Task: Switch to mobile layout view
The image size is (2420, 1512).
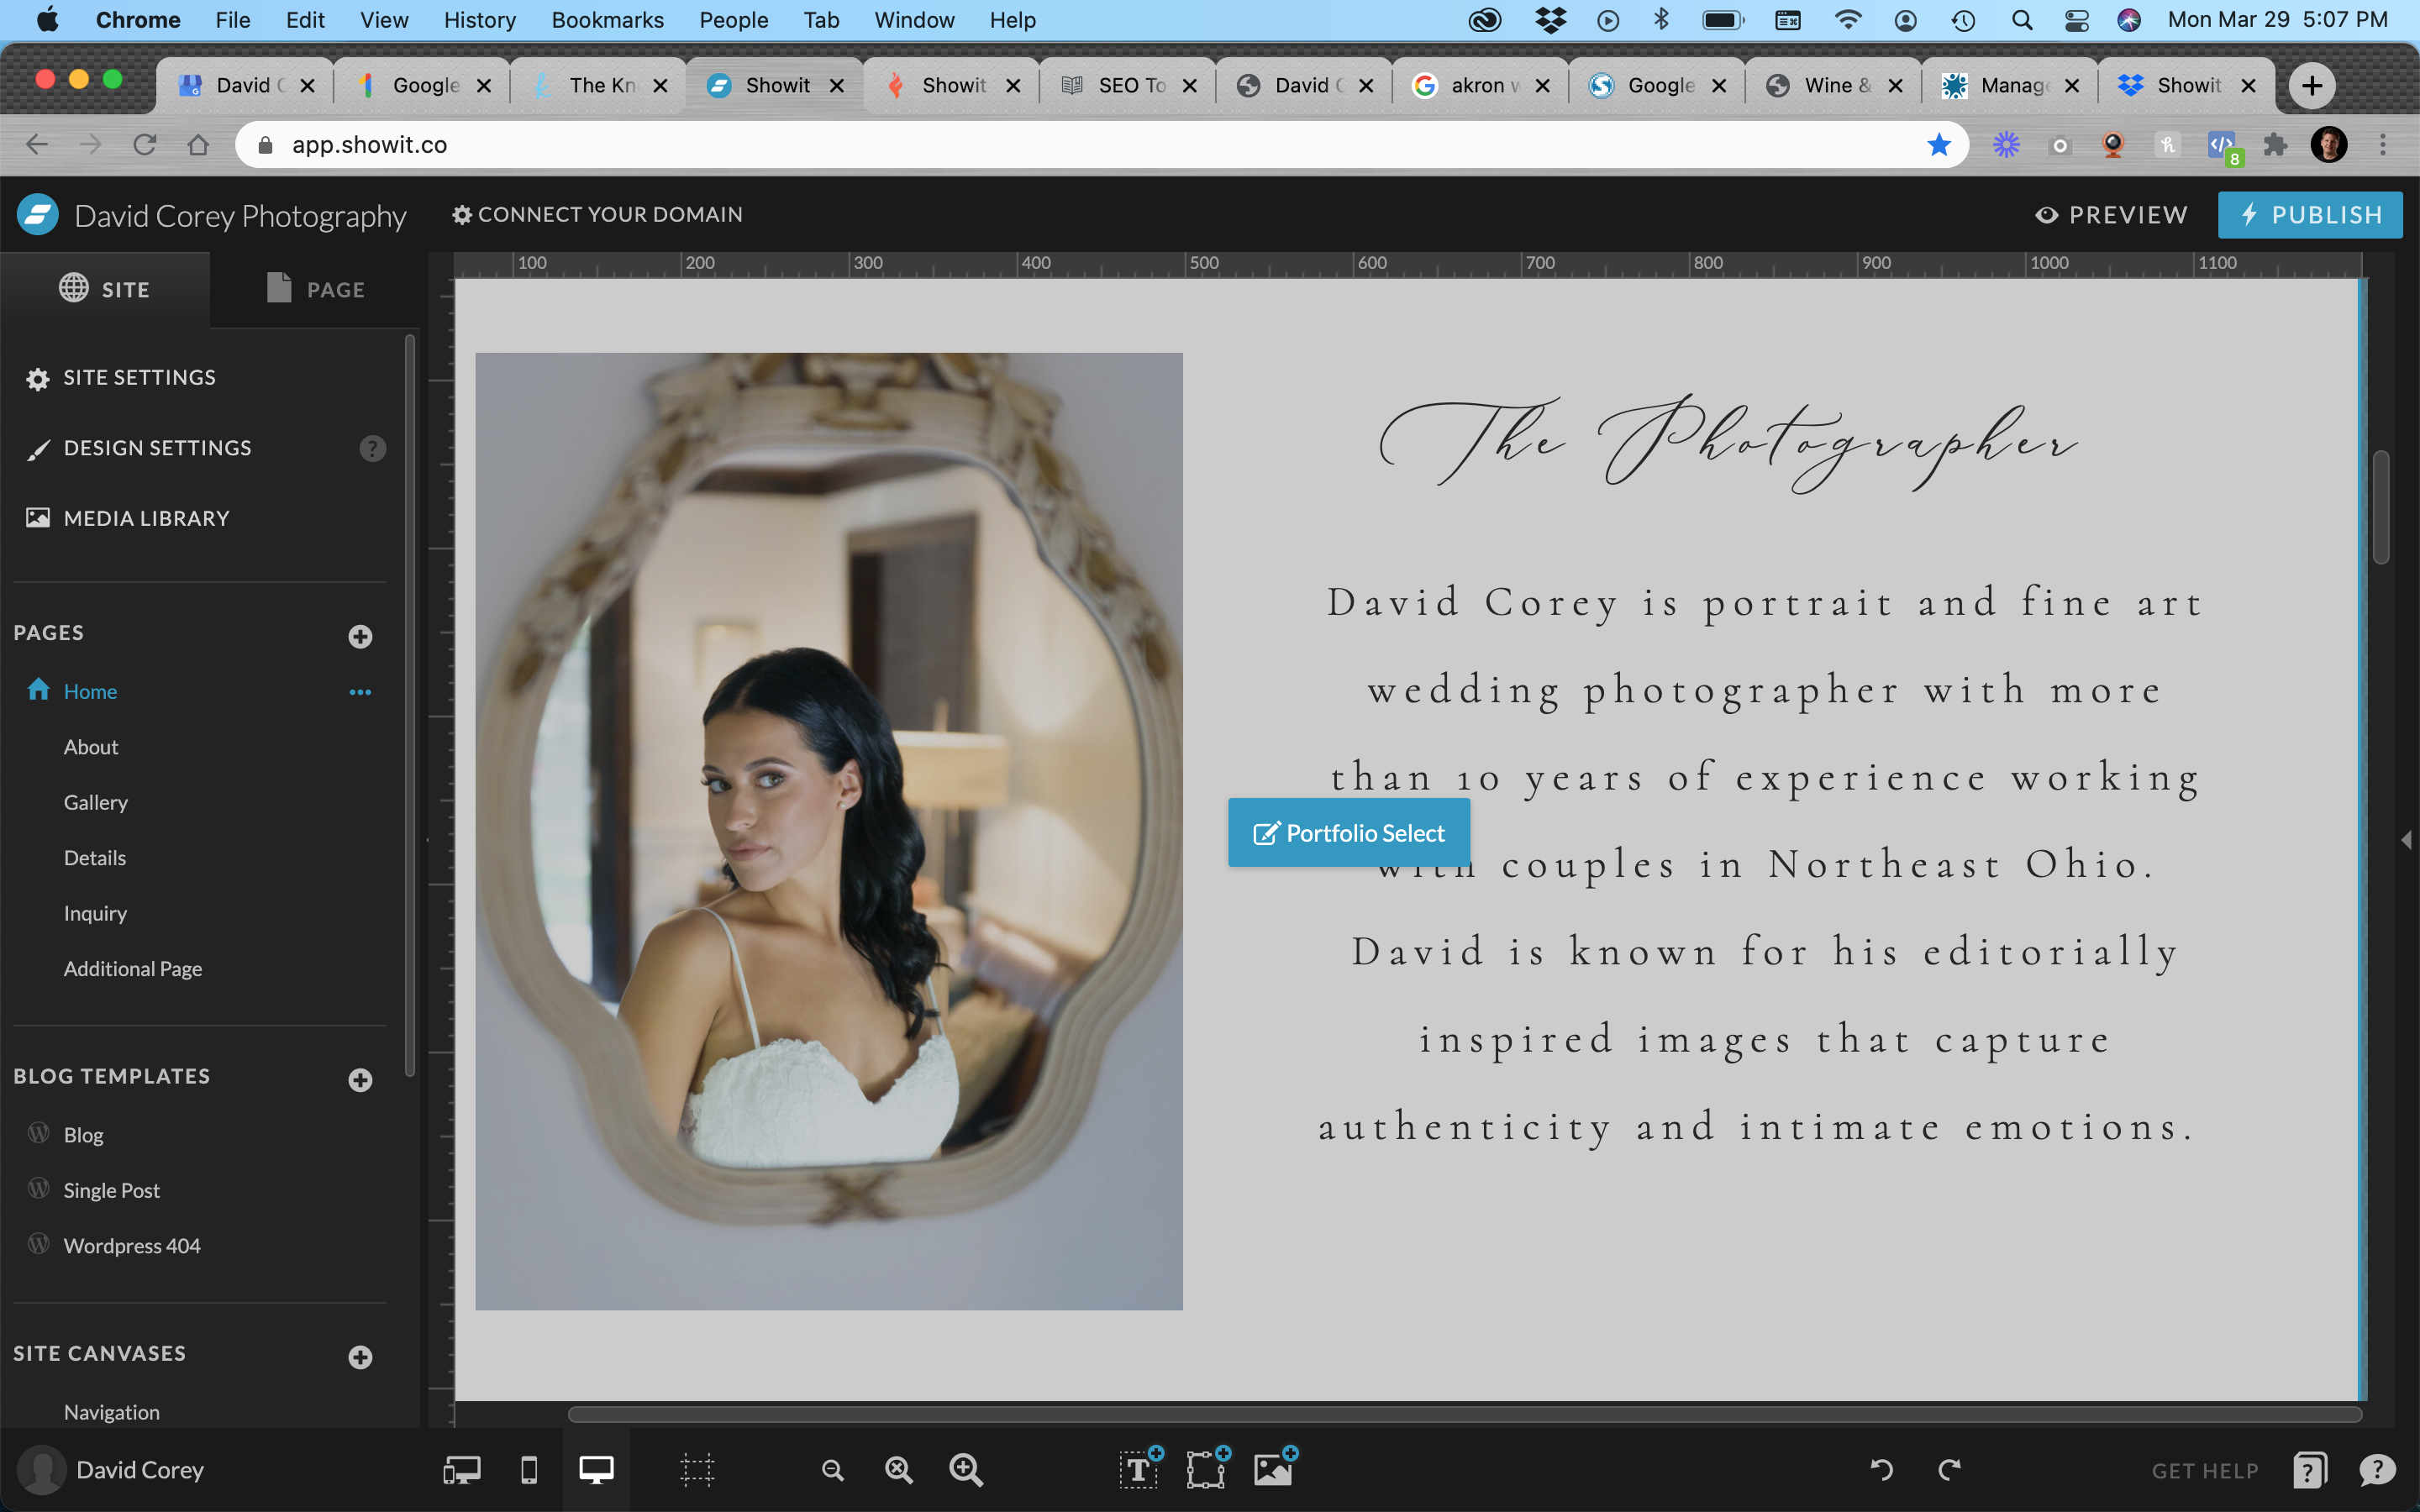Action: click(x=529, y=1469)
